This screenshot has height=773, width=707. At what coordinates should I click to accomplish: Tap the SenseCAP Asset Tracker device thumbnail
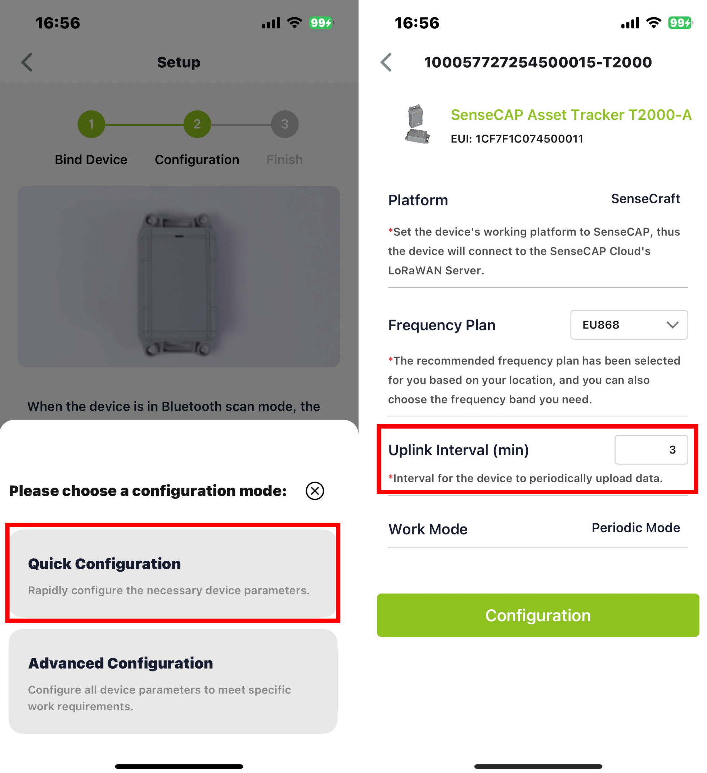click(x=417, y=124)
